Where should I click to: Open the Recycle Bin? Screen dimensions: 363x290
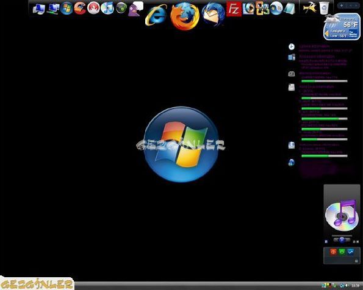(x=324, y=8)
